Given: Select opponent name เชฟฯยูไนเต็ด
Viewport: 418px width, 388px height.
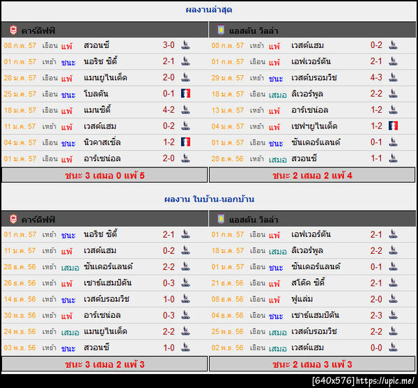Looking at the screenshot, I should click(x=314, y=126).
